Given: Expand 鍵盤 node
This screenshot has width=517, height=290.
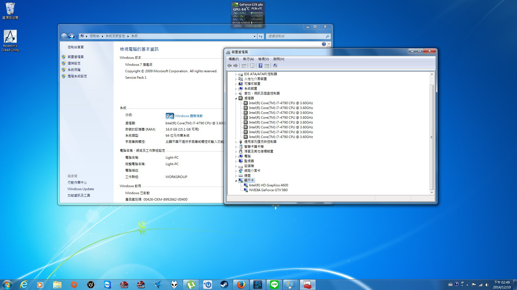Looking at the screenshot, I should click(x=236, y=176).
